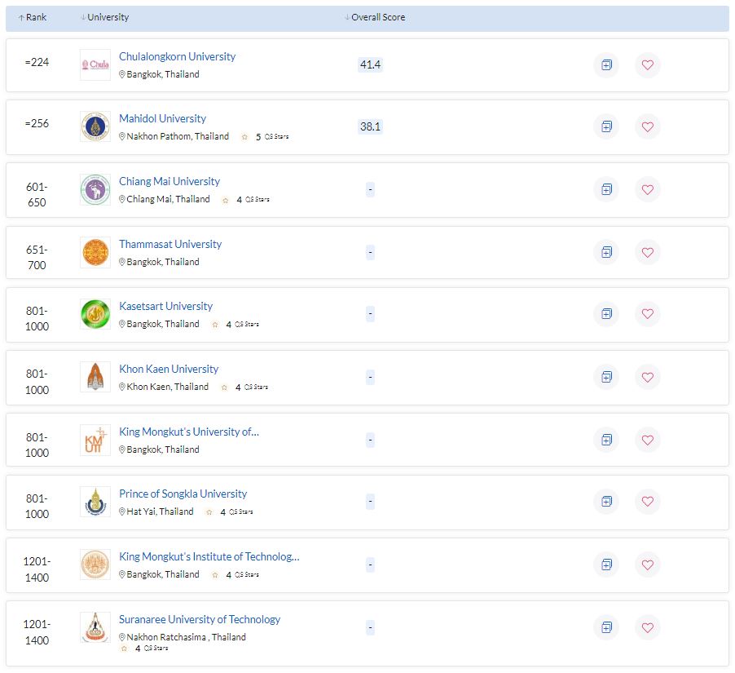Click the rank range 601-650

point(37,195)
